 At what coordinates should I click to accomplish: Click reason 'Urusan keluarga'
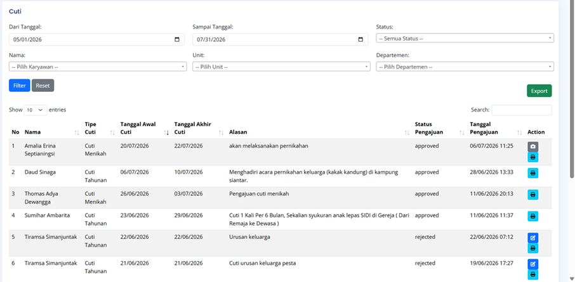(x=249, y=237)
